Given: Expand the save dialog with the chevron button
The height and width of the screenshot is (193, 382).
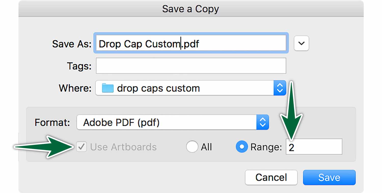Looking at the screenshot, I should pos(301,43).
